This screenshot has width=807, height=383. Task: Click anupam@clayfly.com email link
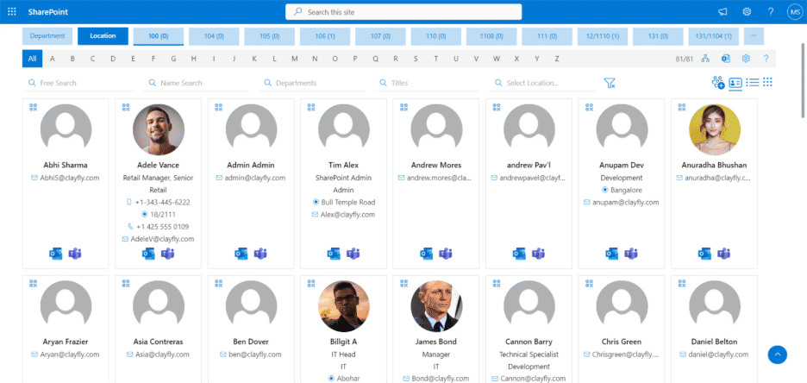coord(625,202)
